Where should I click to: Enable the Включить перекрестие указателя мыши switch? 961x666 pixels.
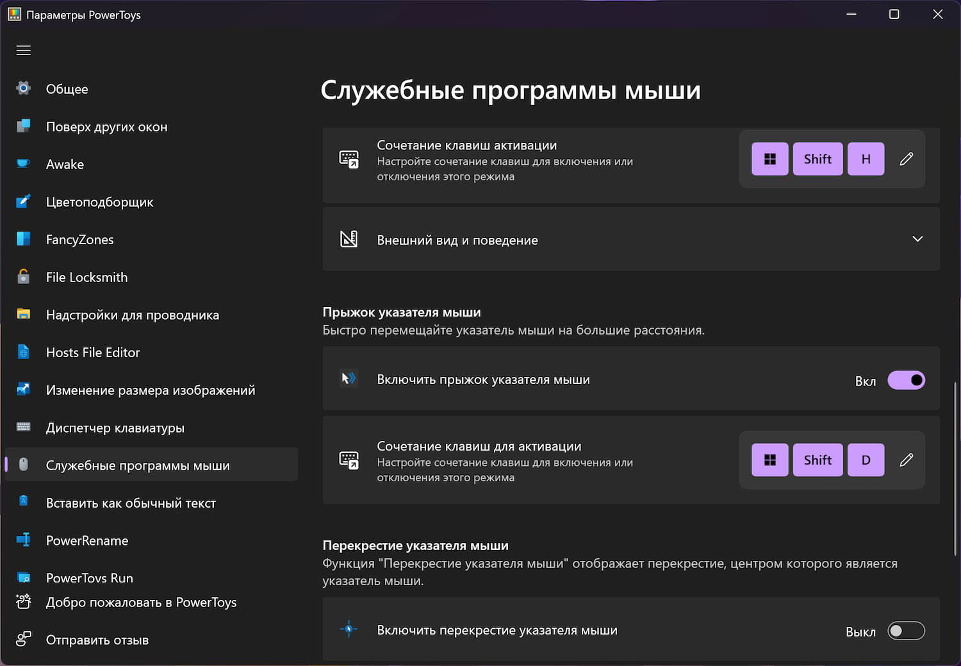click(906, 631)
